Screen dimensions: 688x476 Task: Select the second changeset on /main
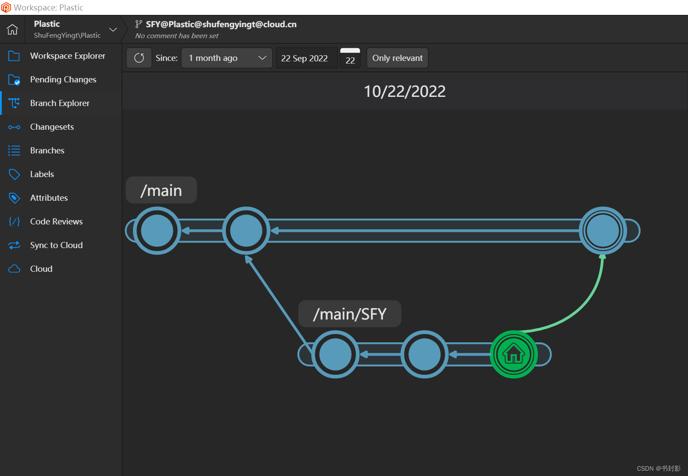[x=246, y=231]
